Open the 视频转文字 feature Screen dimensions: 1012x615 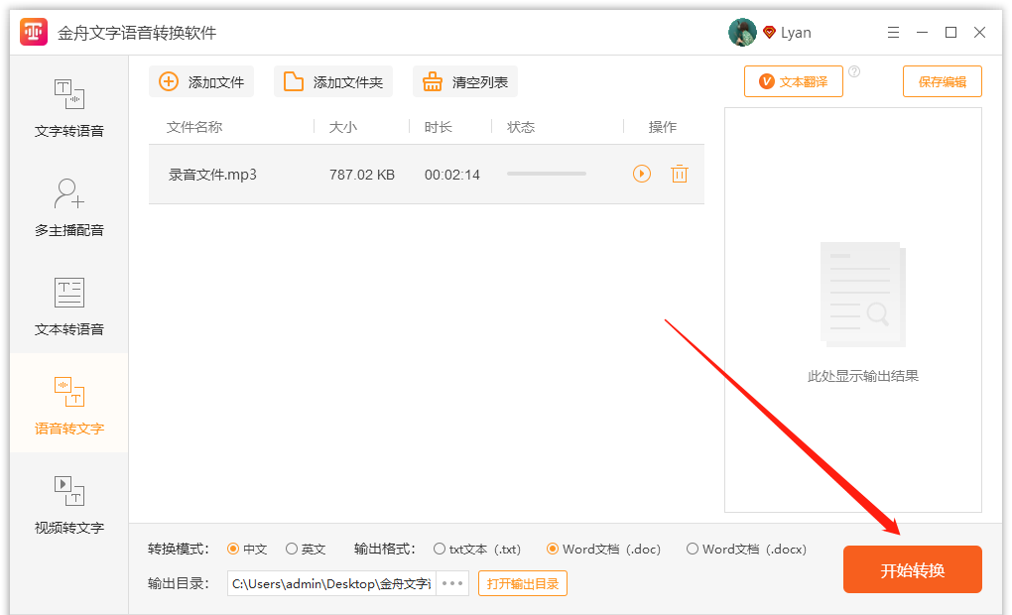tap(67, 503)
